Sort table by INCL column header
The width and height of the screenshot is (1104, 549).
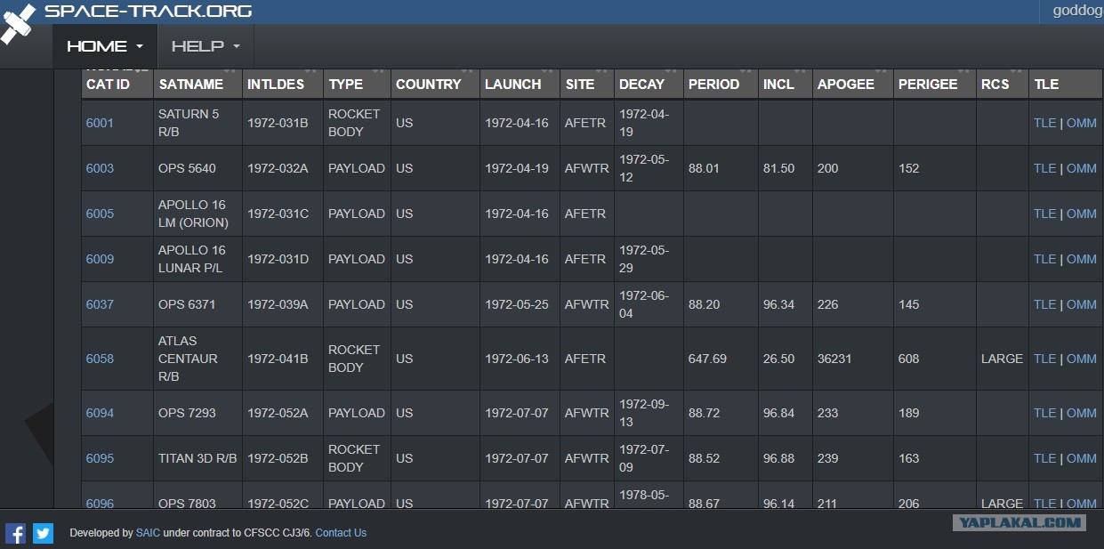[785, 84]
